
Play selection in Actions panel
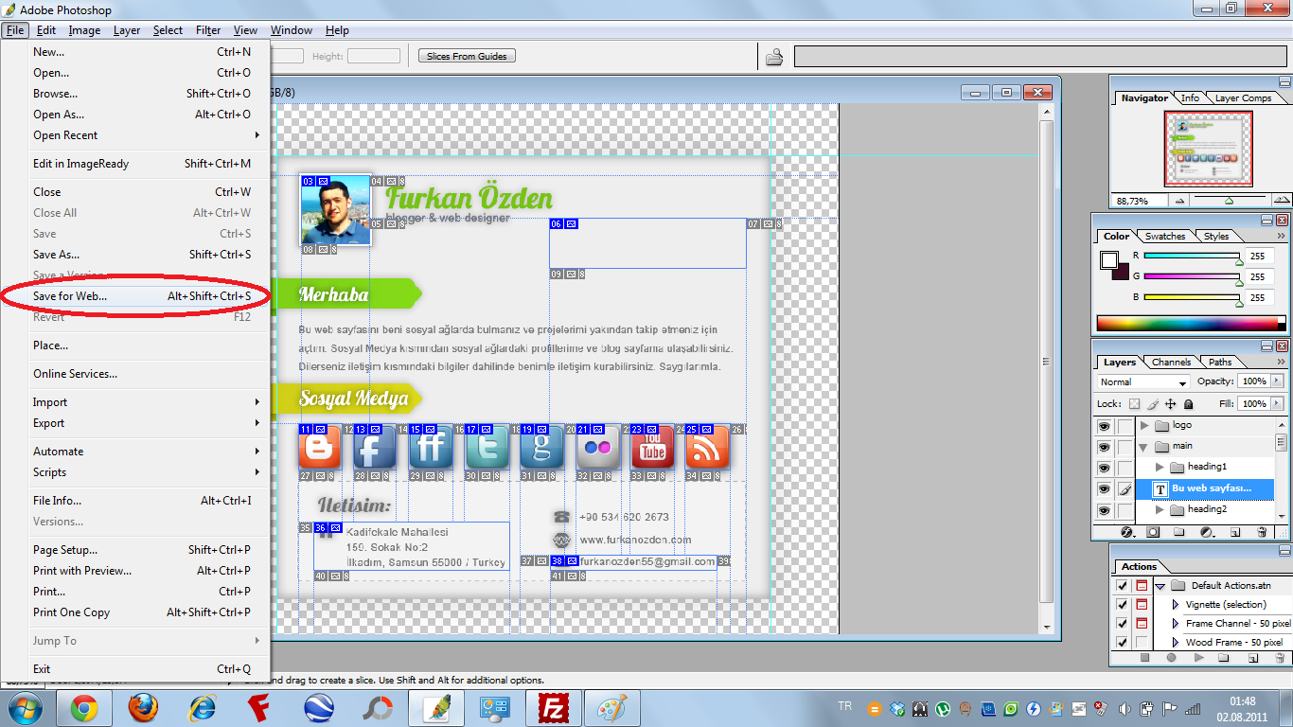coord(1198,657)
